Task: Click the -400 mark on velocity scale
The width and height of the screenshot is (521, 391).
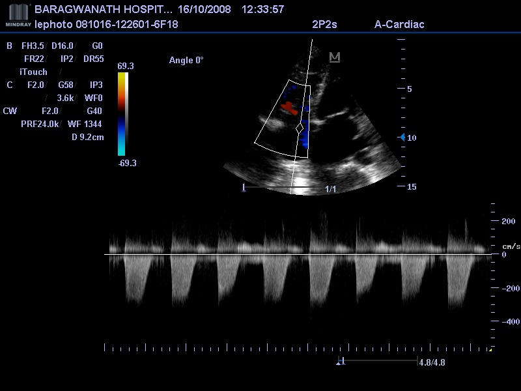Action: [511, 321]
